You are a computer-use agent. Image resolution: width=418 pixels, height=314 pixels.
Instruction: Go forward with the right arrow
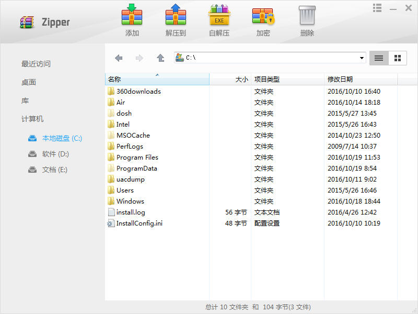point(140,58)
